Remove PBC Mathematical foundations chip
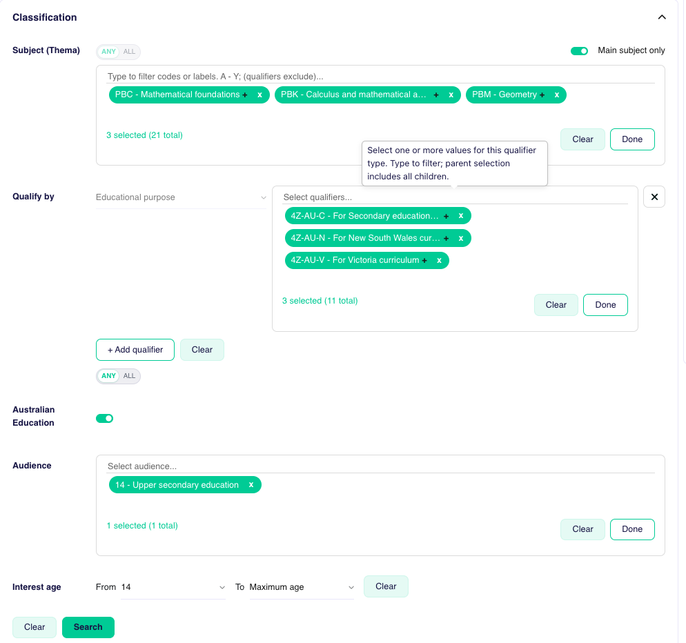Screen dimensions: 686x643 tap(259, 95)
